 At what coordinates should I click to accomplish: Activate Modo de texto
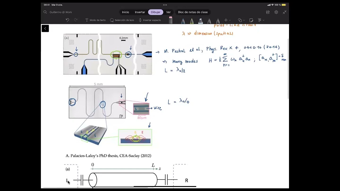[95, 20]
